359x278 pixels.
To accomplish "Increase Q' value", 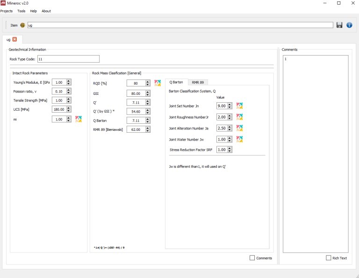I will point(148,101).
